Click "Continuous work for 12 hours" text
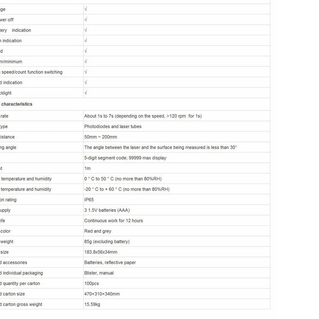 [x=114, y=221]
